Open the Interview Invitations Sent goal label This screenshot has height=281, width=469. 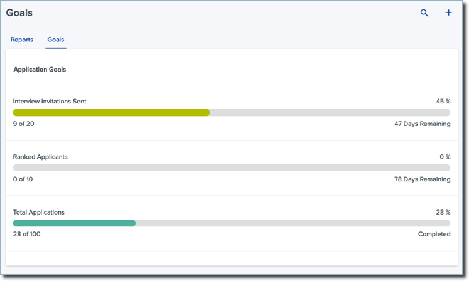(50, 102)
